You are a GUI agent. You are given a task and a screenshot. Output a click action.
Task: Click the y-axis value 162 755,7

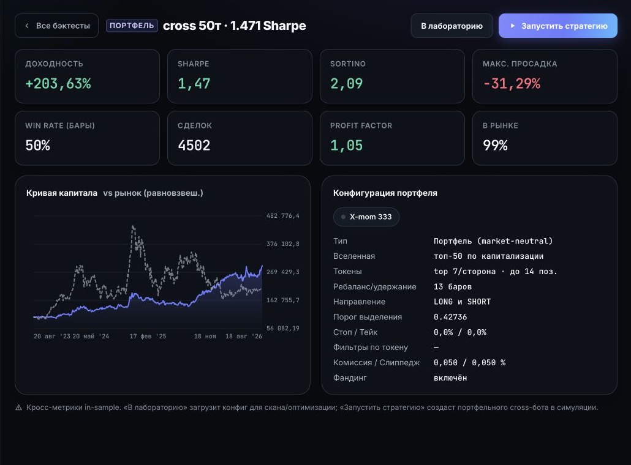click(x=283, y=300)
